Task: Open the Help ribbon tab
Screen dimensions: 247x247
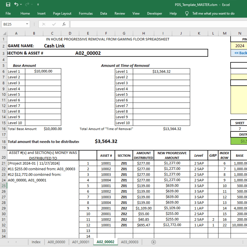Action: point(173,13)
